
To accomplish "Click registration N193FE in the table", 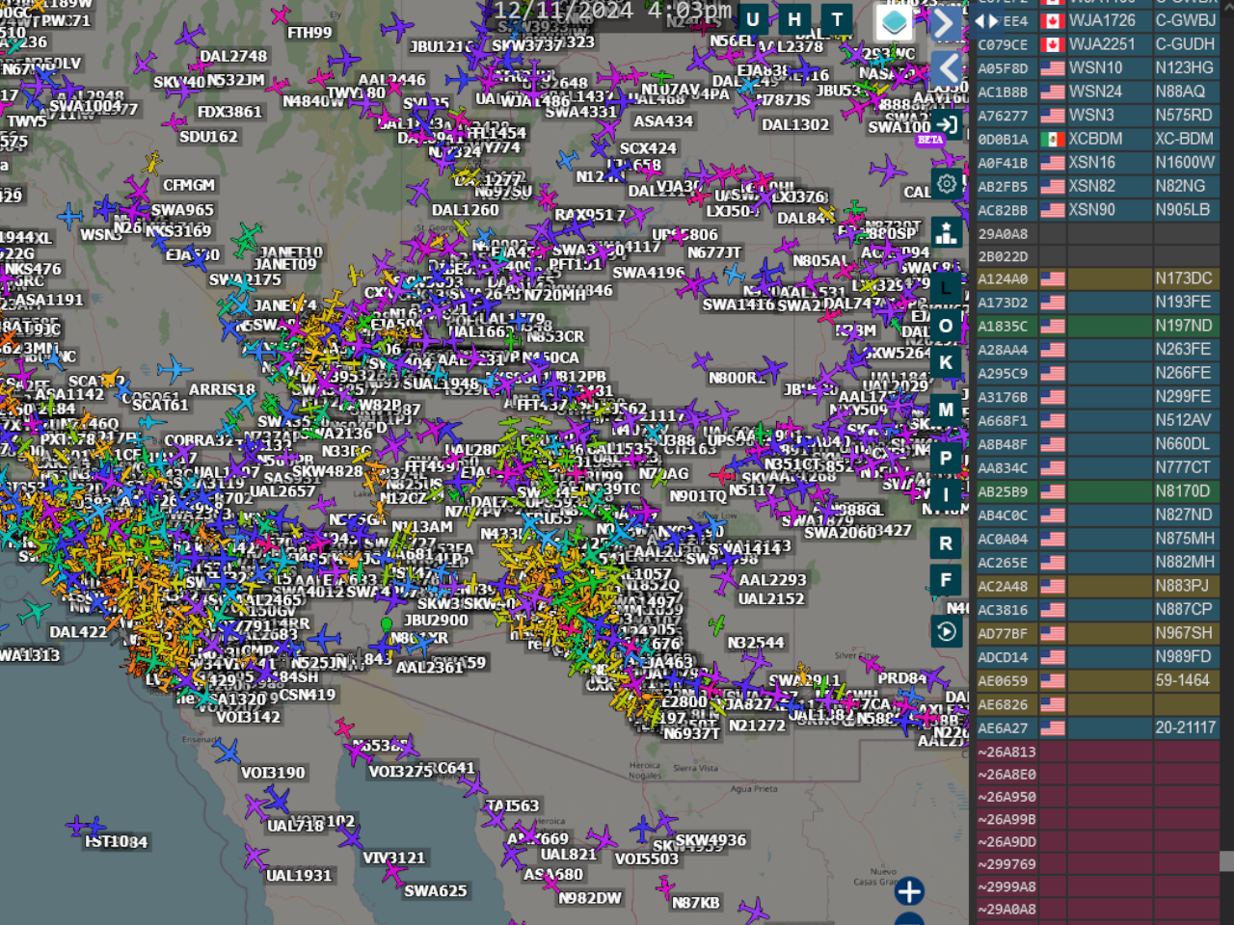I will (x=1183, y=302).
